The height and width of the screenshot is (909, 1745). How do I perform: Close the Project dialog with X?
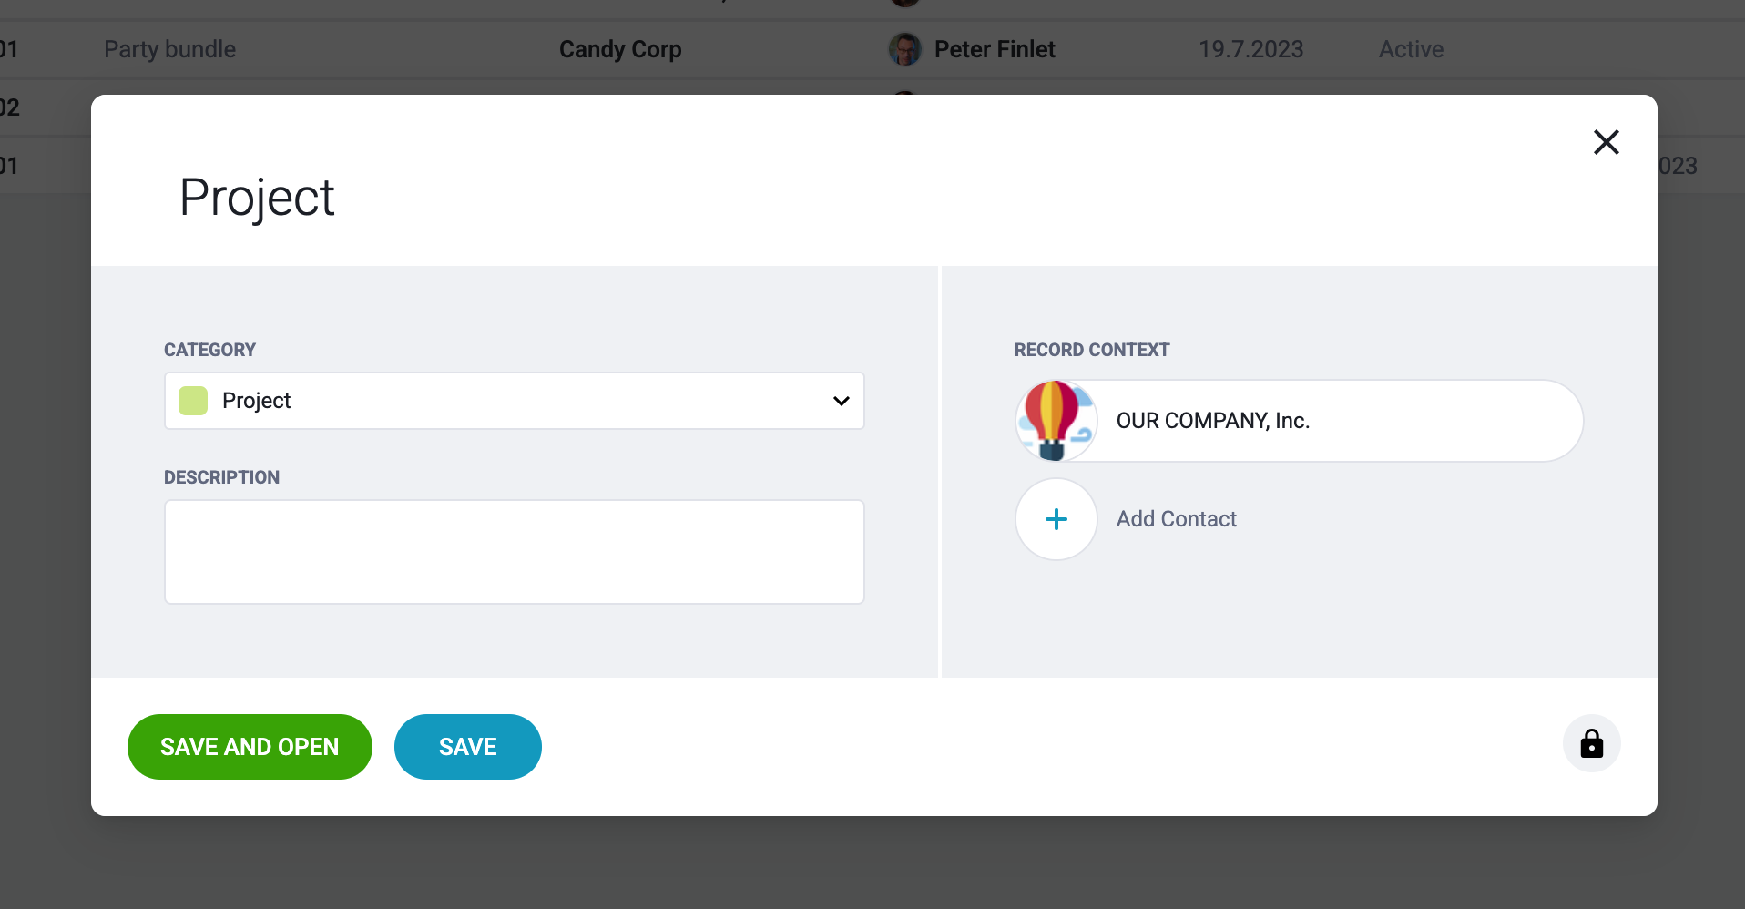pos(1606,142)
